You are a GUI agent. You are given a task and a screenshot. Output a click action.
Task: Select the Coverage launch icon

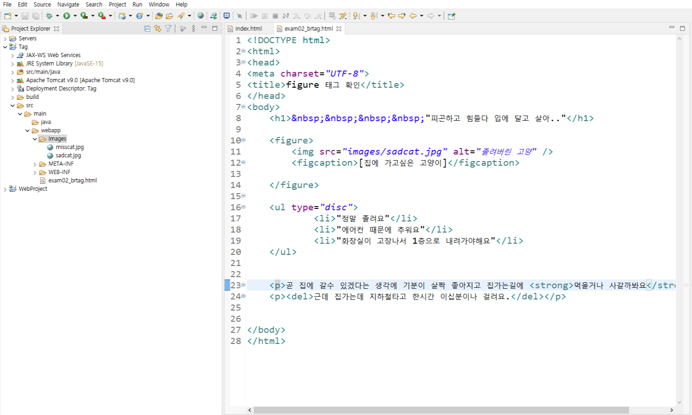pyautogui.click(x=85, y=15)
